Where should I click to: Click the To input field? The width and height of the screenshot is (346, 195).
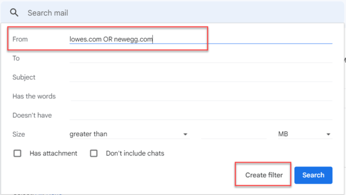point(201,58)
